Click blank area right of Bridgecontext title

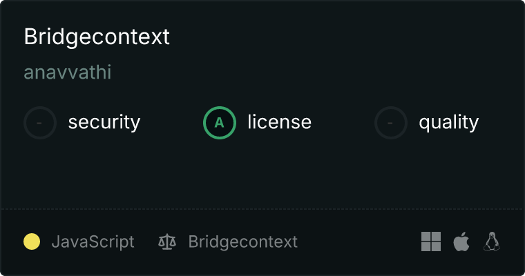pyautogui.click(x=345, y=37)
